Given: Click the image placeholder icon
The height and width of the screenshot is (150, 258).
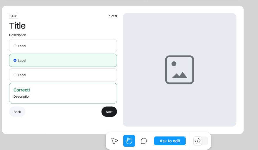Looking at the screenshot, I should click(179, 70).
